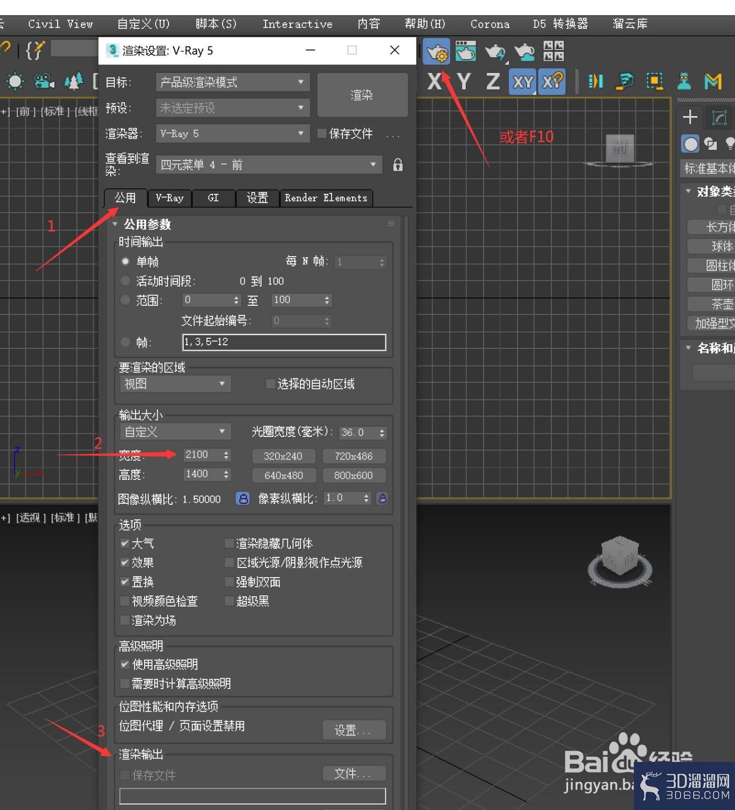Open the Create panel plus icon

690,117
